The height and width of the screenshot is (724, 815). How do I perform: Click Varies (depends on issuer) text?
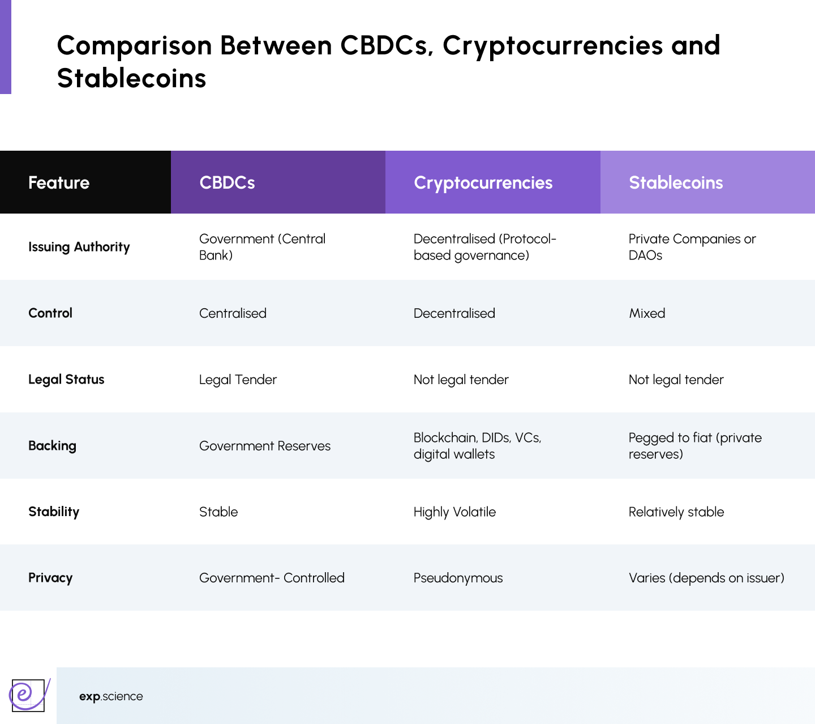tap(706, 578)
